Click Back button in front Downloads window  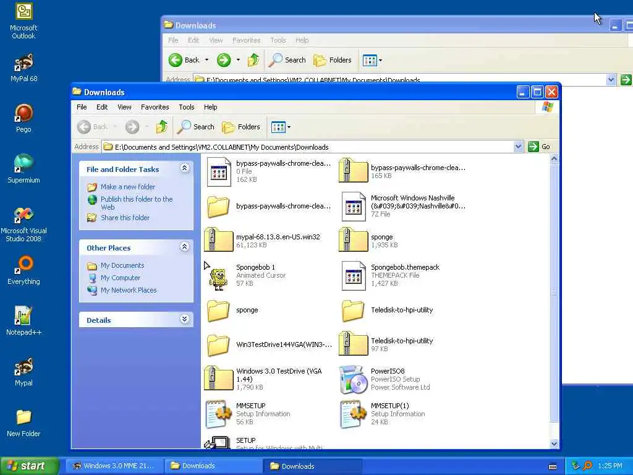[x=93, y=127]
